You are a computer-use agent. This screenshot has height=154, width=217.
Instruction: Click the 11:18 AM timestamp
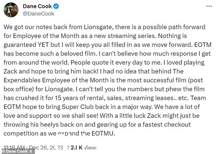(x=14, y=147)
